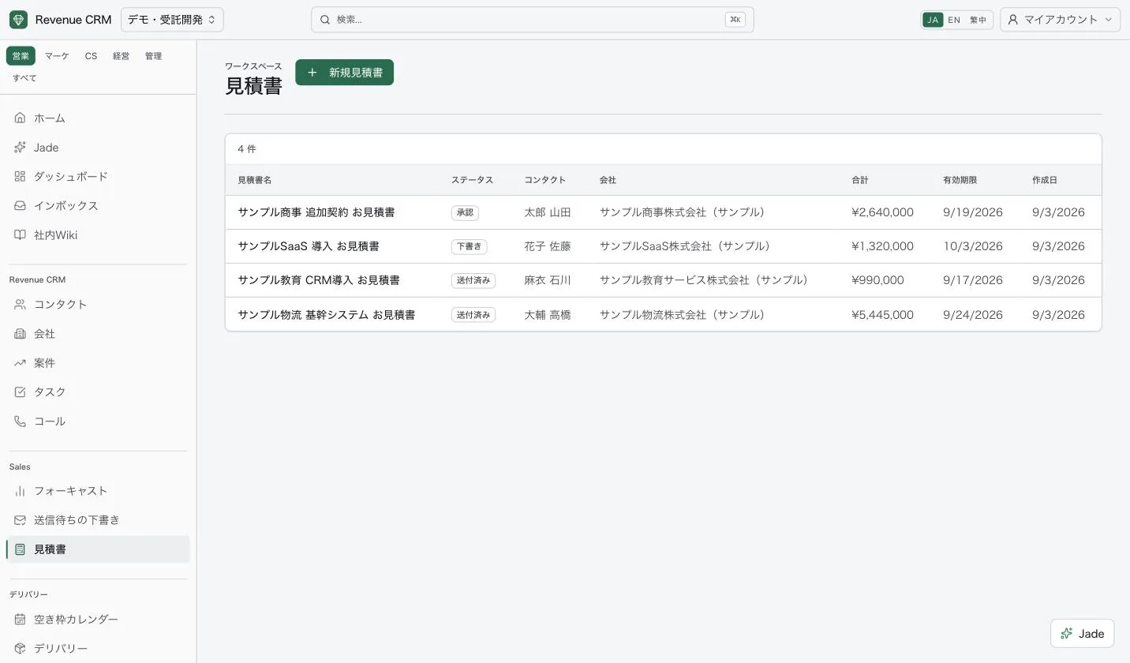Click company サンプル商事株式会社（サンプル）

(685, 212)
